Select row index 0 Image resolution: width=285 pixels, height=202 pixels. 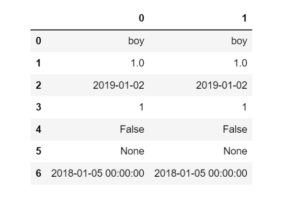click(x=38, y=41)
